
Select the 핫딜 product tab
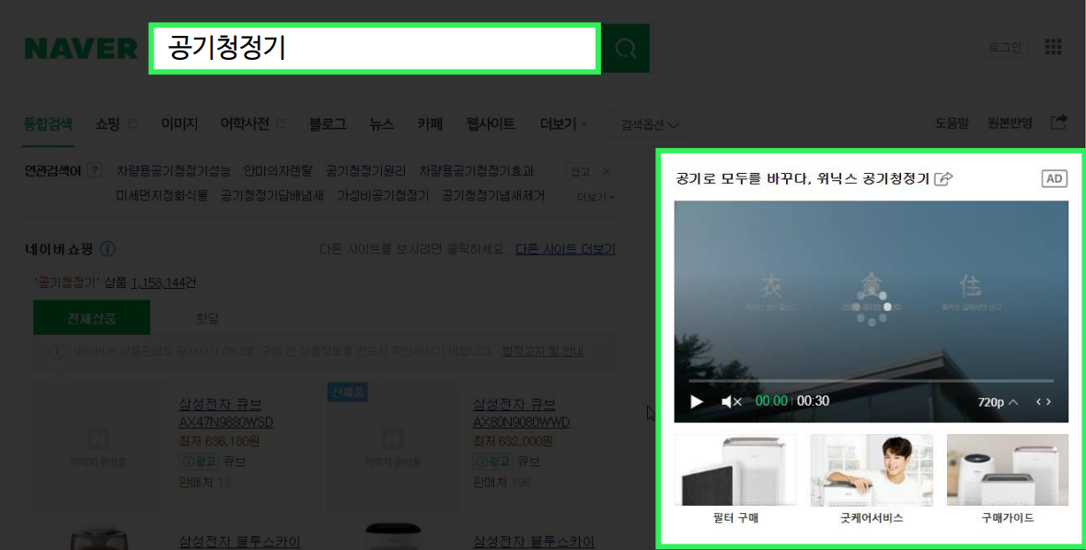point(207,318)
